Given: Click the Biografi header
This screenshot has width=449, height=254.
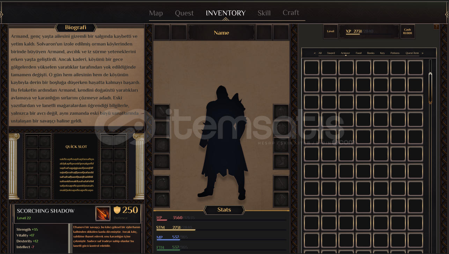Looking at the screenshot, I should (x=76, y=28).
